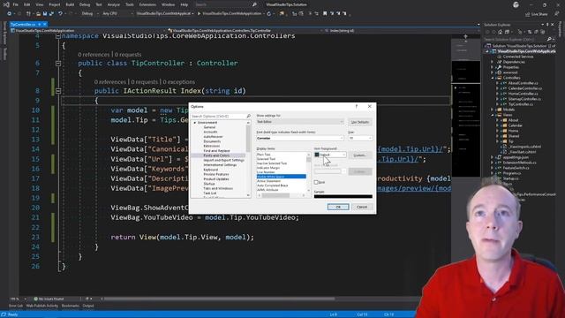Select Fonts and Colors in Options tree

pos(216,155)
